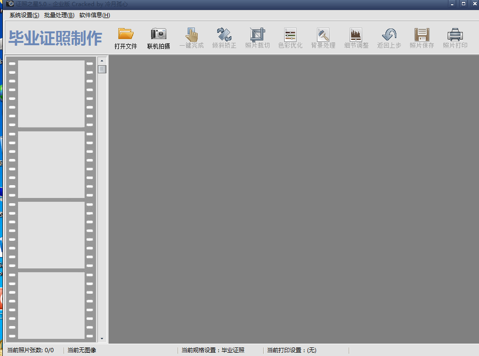
Task: Undo with the 返回上步 icon
Action: (389, 38)
